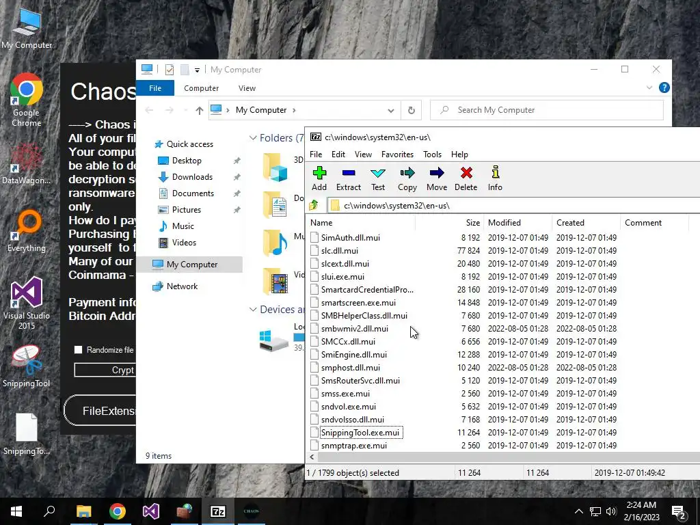Click the 7-Zip path address field
The image size is (700, 525).
pos(513,205)
